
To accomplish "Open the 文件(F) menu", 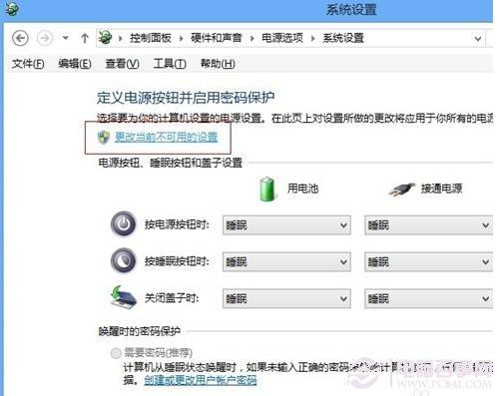I will pos(28,63).
